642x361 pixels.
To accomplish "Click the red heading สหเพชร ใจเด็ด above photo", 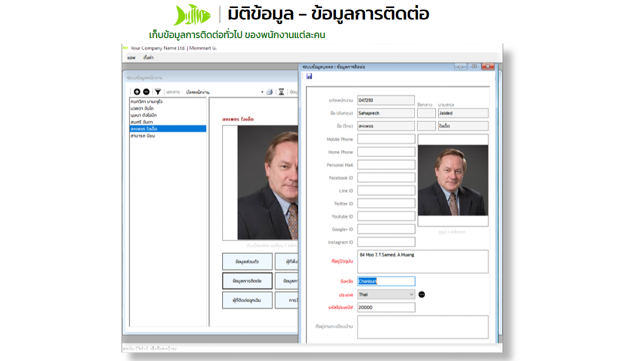I will pos(238,119).
